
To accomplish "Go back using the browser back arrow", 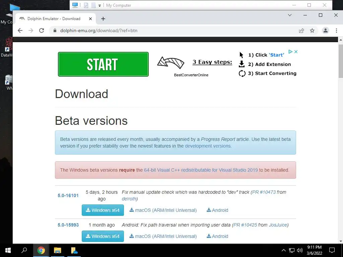I will (x=20, y=30).
